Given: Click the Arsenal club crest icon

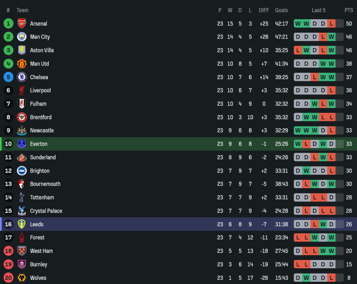Looking at the screenshot, I should (22, 23).
